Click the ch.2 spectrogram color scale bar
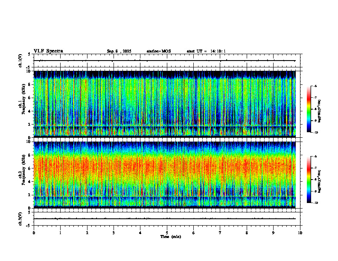338x261 pixels. pos(309,180)
